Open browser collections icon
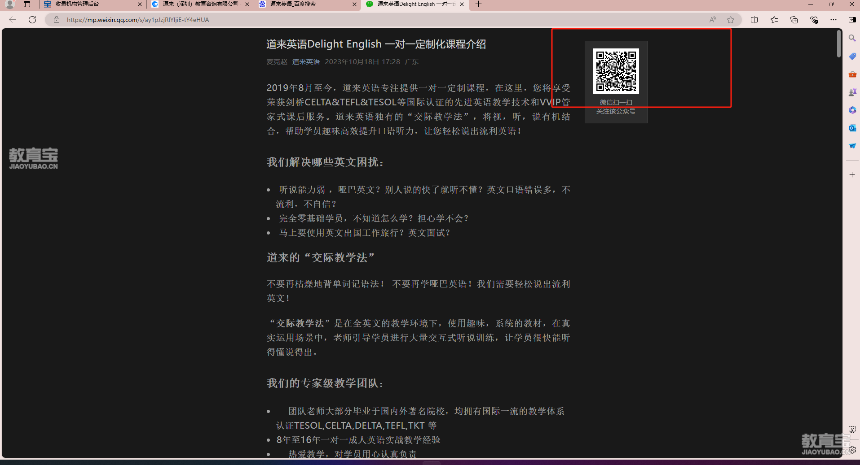 (794, 20)
